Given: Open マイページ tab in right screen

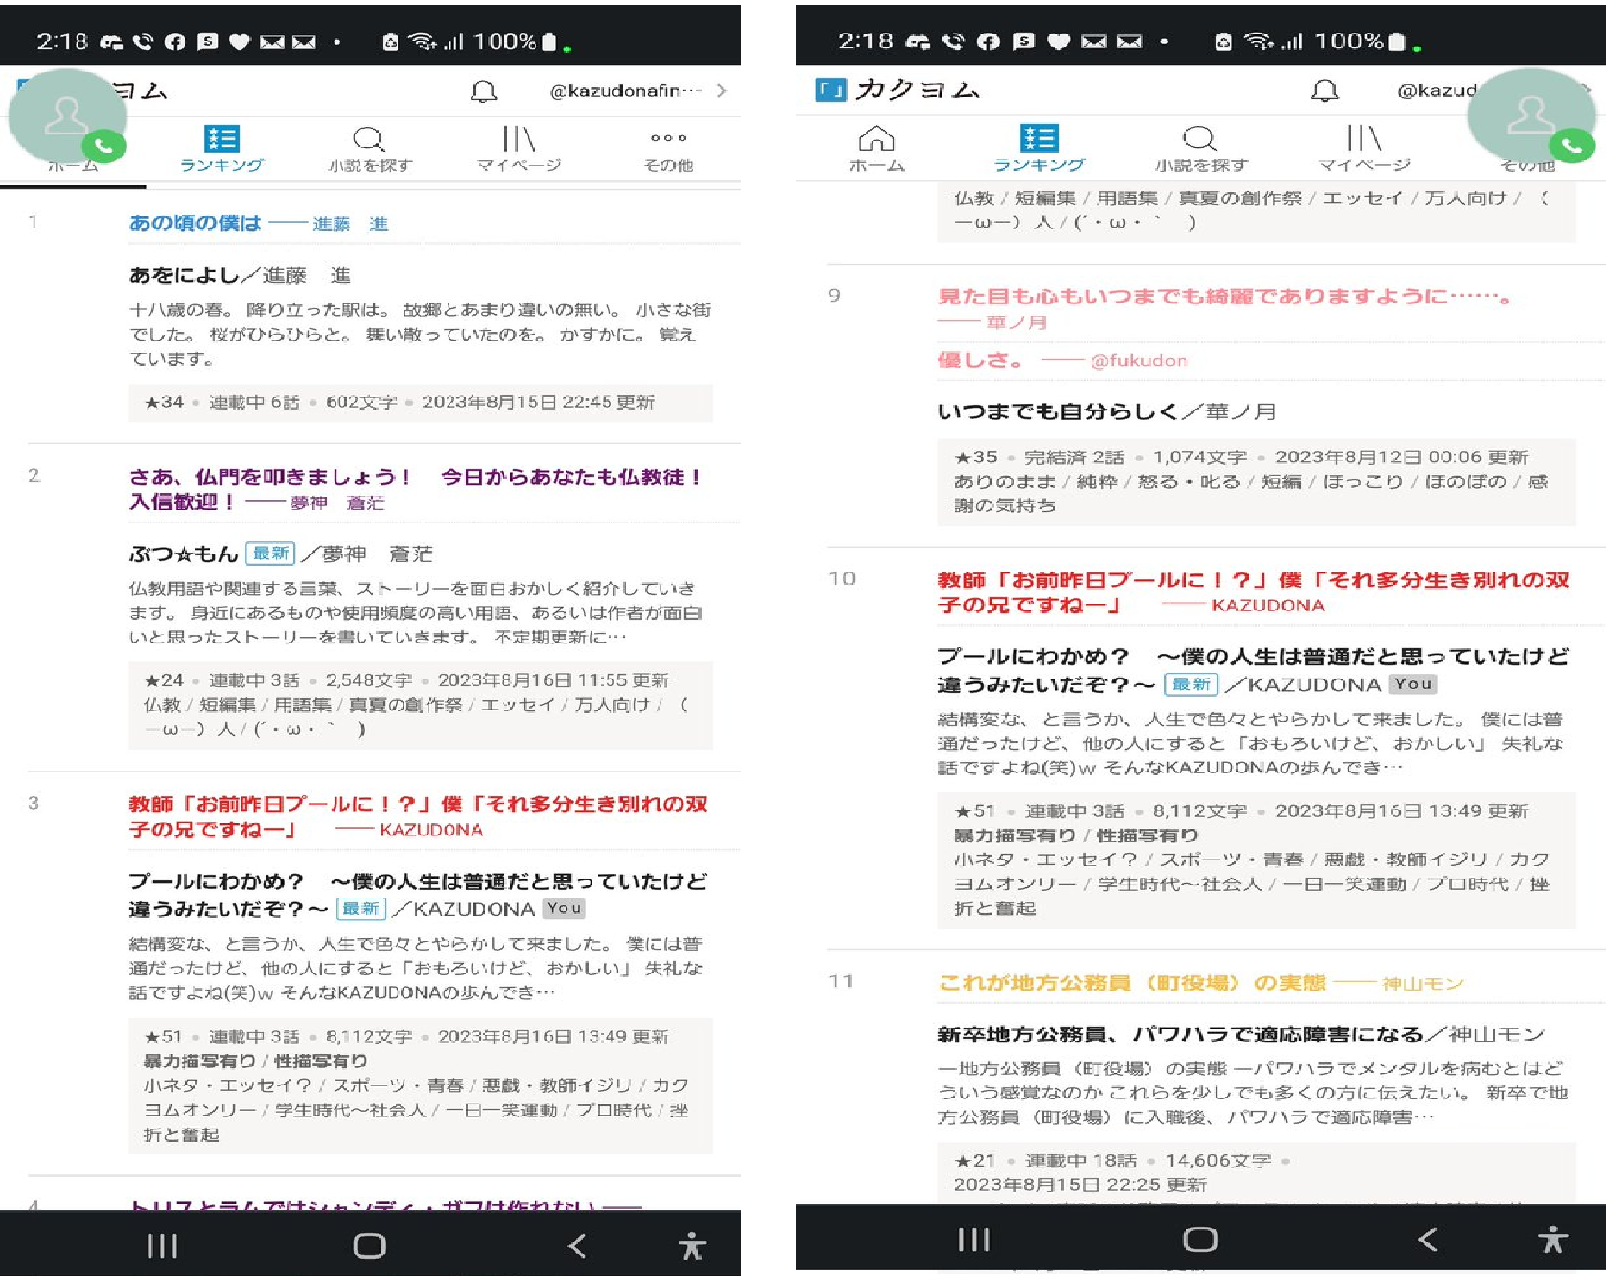Looking at the screenshot, I should point(1363,148).
